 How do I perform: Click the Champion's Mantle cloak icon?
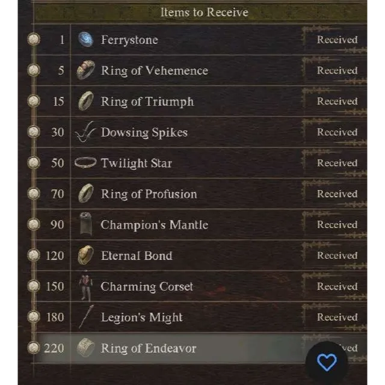pos(85,224)
